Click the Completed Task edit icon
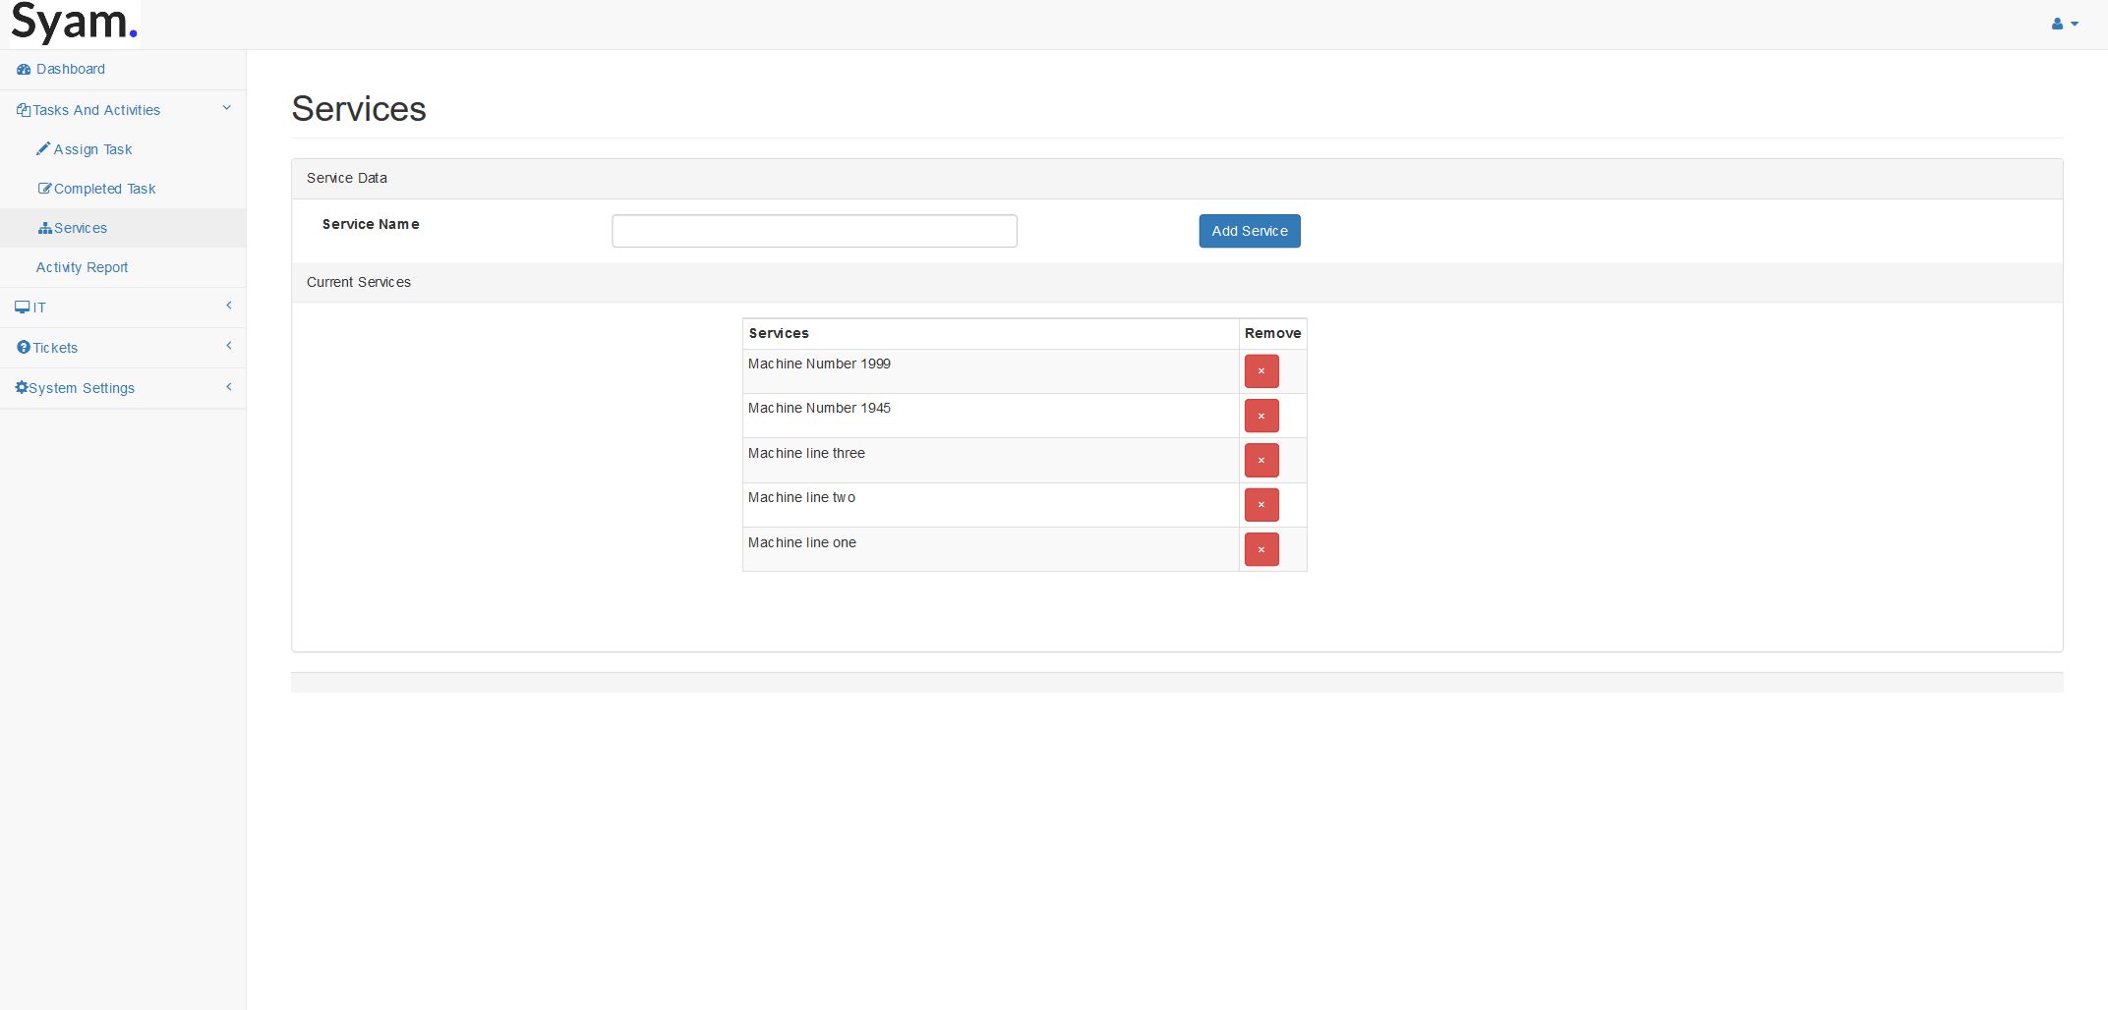The image size is (2108, 1010). click(44, 188)
